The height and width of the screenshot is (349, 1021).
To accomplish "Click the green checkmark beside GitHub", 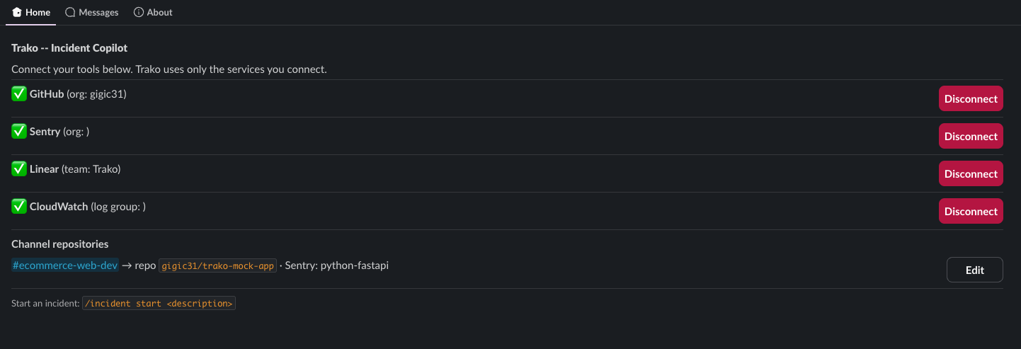I will (19, 93).
